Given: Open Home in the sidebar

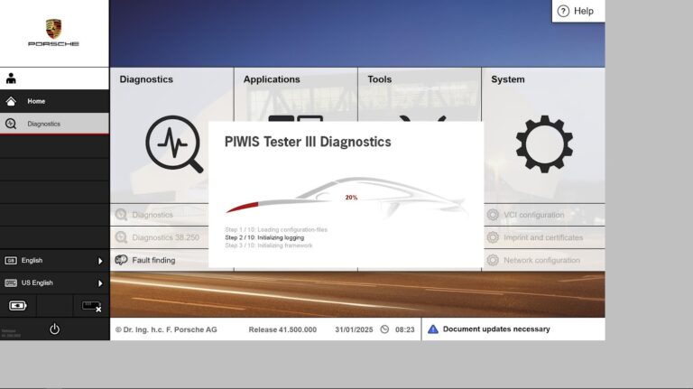Looking at the screenshot, I should point(54,101).
